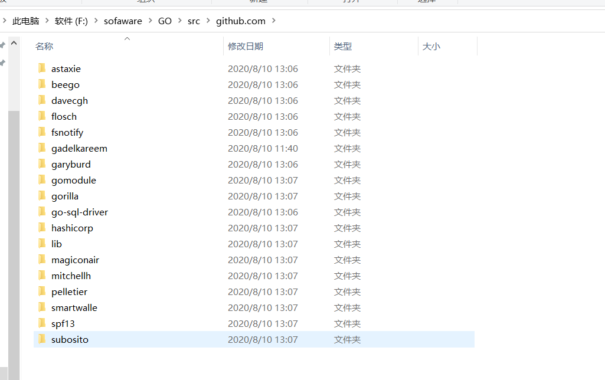Click subosito's 2020/8/10 13:07 modified date

tap(263, 339)
